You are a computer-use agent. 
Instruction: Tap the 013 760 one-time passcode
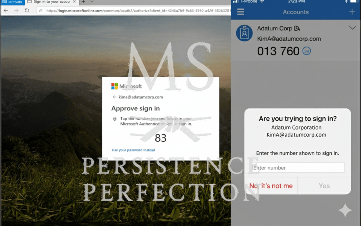(278, 51)
